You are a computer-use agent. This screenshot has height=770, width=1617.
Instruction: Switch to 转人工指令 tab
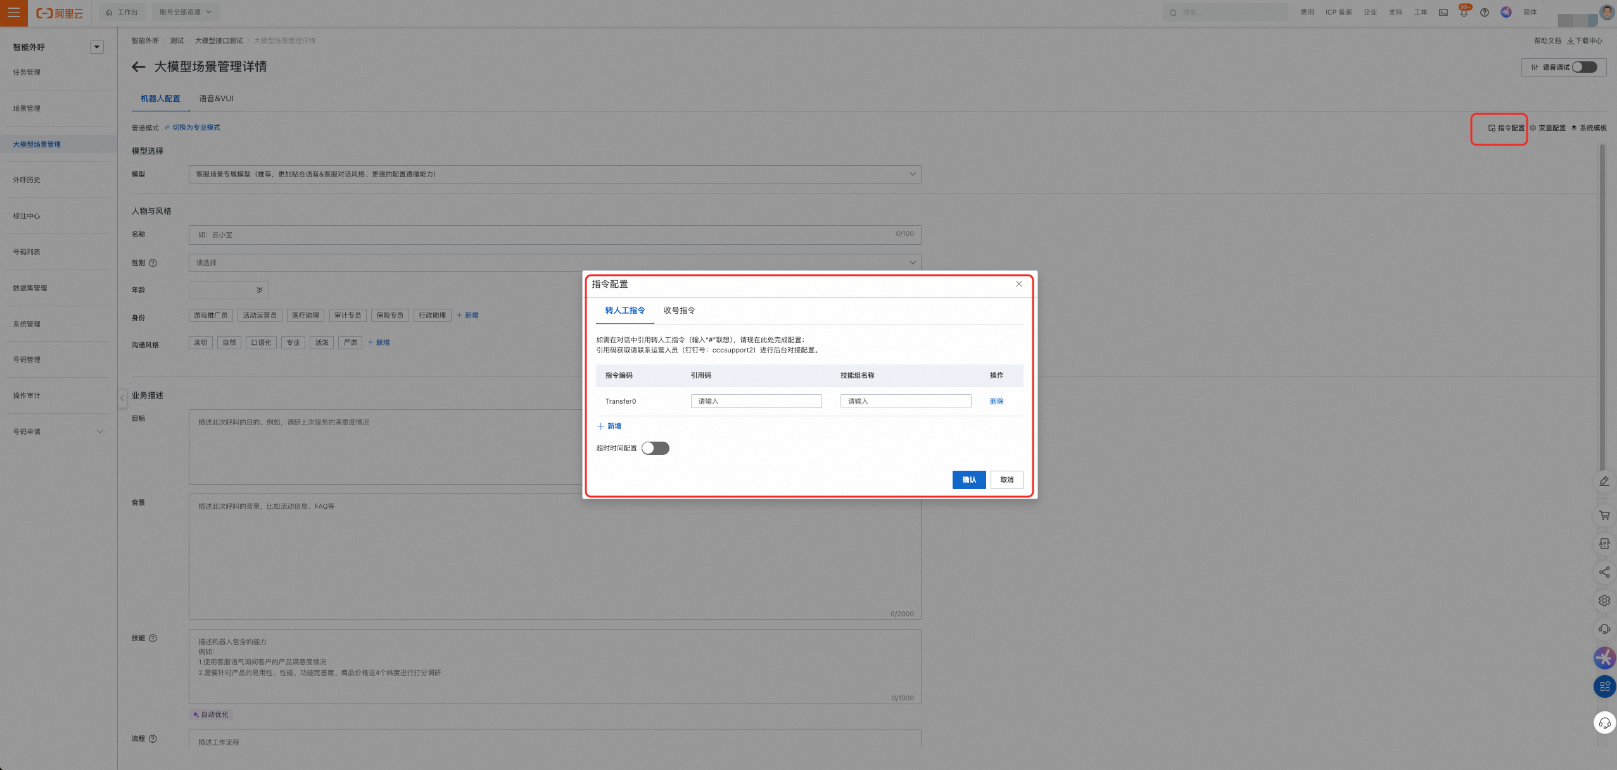tap(625, 311)
